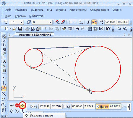The width and height of the screenshot is (133, 118).
Task: Select the Фрагмент БЕЗ ИМЕНИ1 document tab
Action: pos(35,35)
